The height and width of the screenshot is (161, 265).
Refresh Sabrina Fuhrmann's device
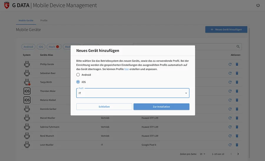click(x=230, y=127)
